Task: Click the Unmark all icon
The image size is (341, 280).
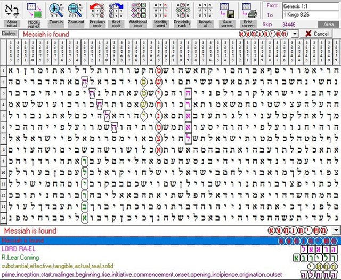Action: click(205, 11)
